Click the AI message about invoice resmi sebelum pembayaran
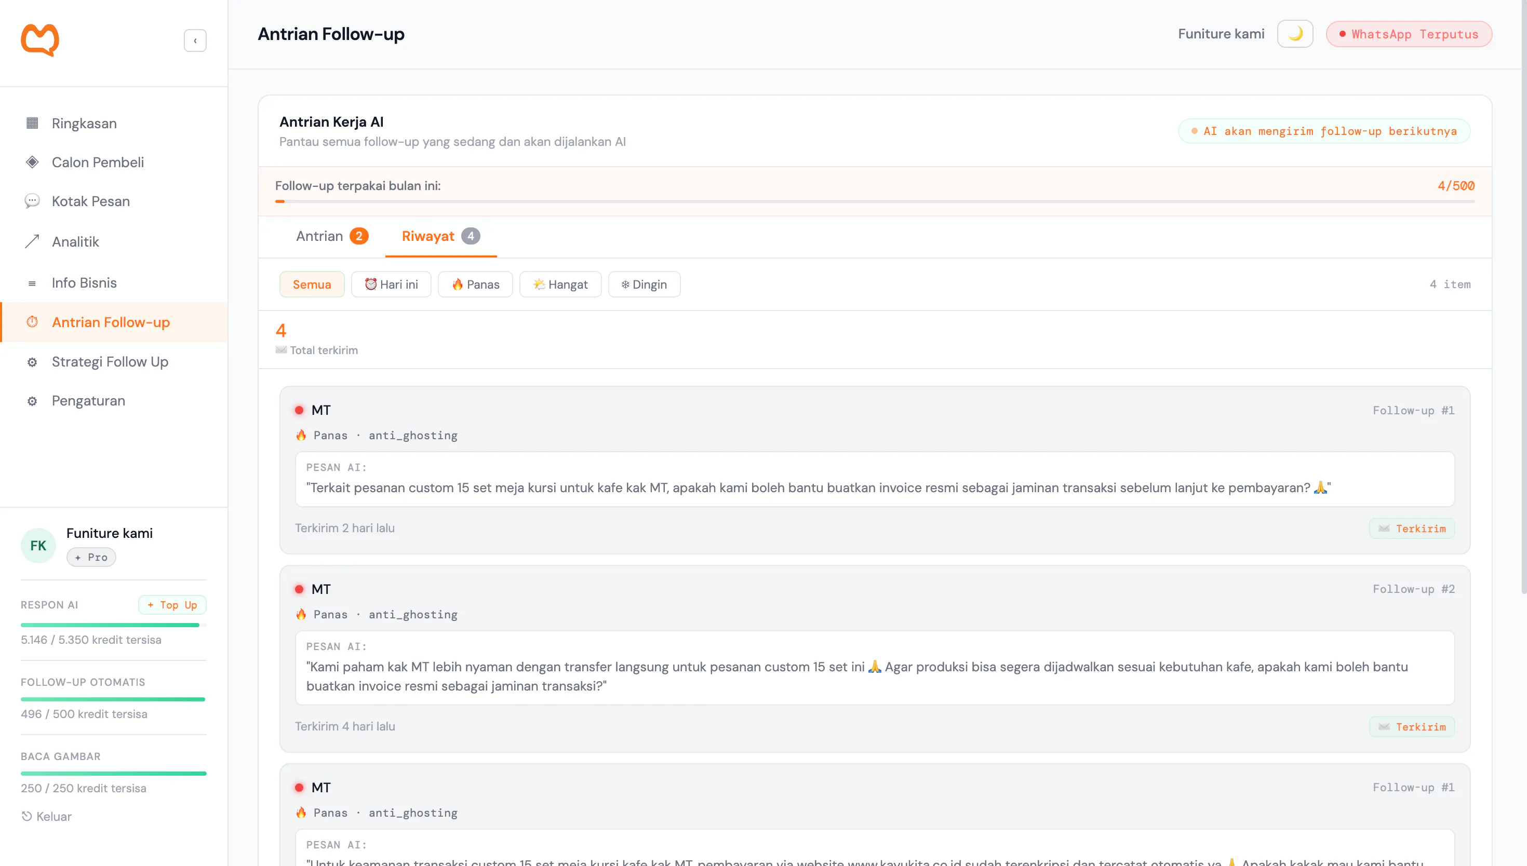Screen dimensions: 1527x866 pos(875,479)
